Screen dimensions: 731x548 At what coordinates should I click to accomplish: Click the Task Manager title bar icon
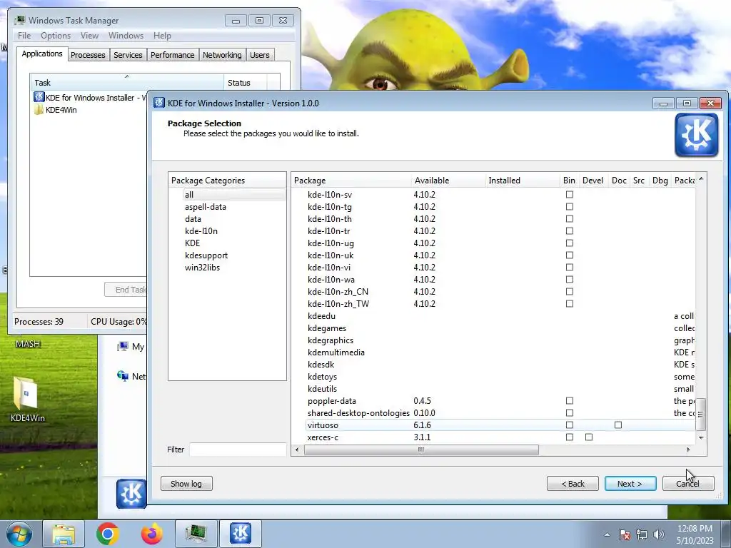pyautogui.click(x=19, y=21)
